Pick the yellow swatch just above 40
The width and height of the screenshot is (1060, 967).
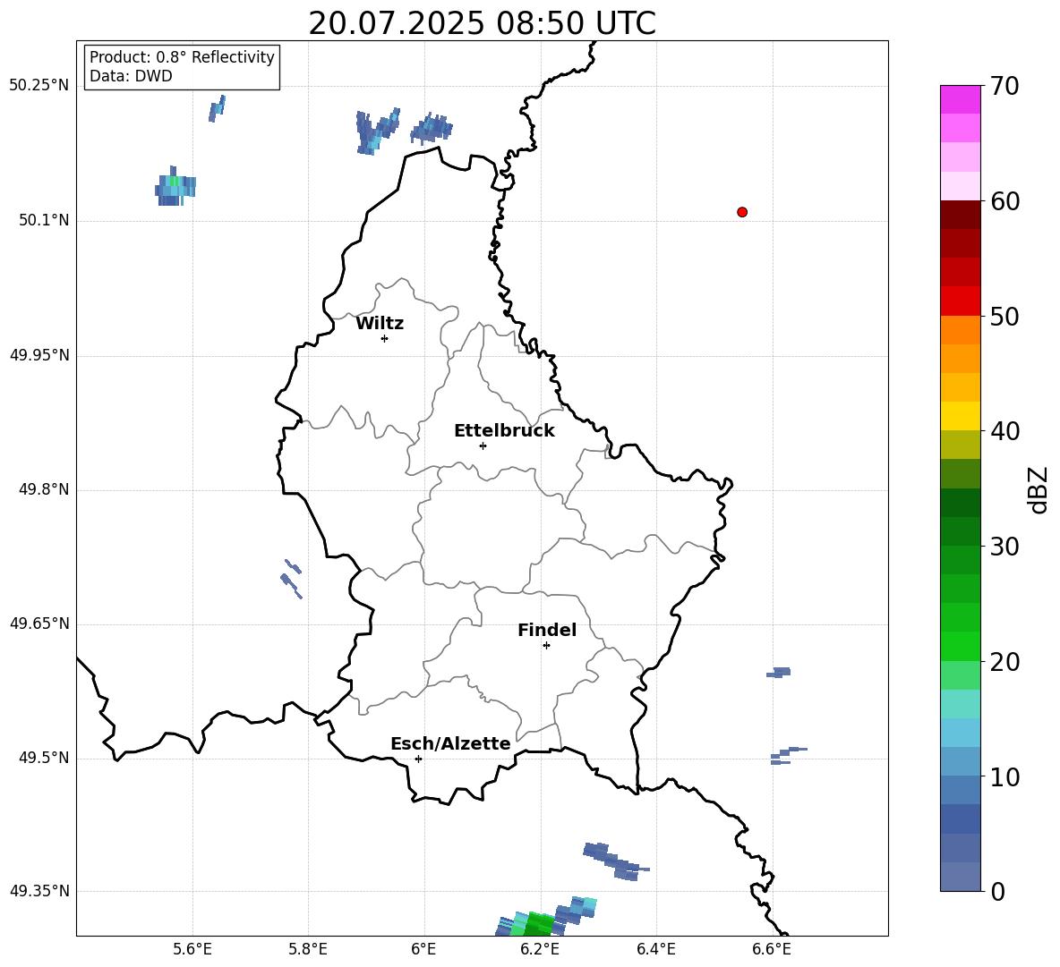click(x=960, y=416)
